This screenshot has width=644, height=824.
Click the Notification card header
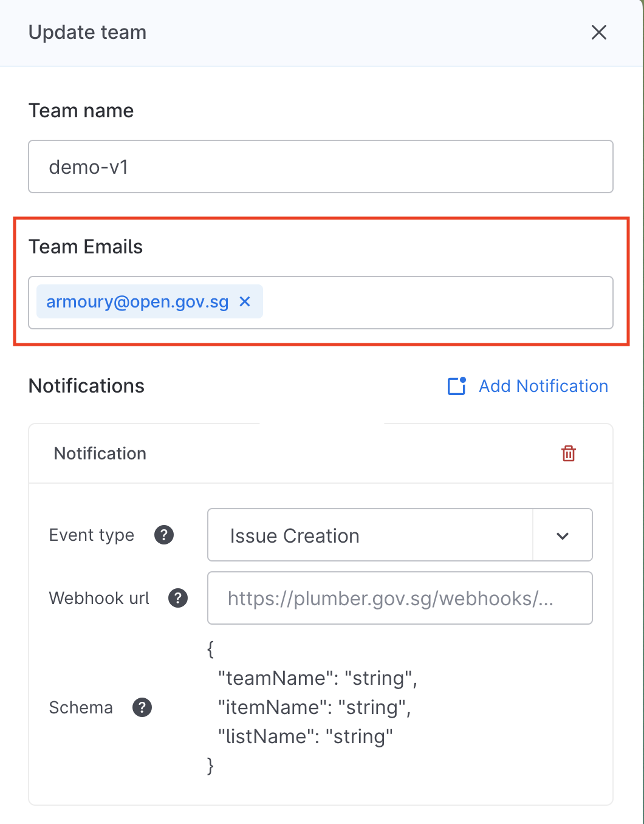[100, 453]
